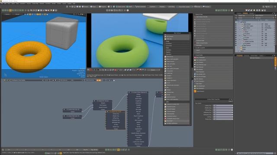The height and width of the screenshot is (155, 277).
Task: Open the Assign Material dropdown
Action: [264, 15]
